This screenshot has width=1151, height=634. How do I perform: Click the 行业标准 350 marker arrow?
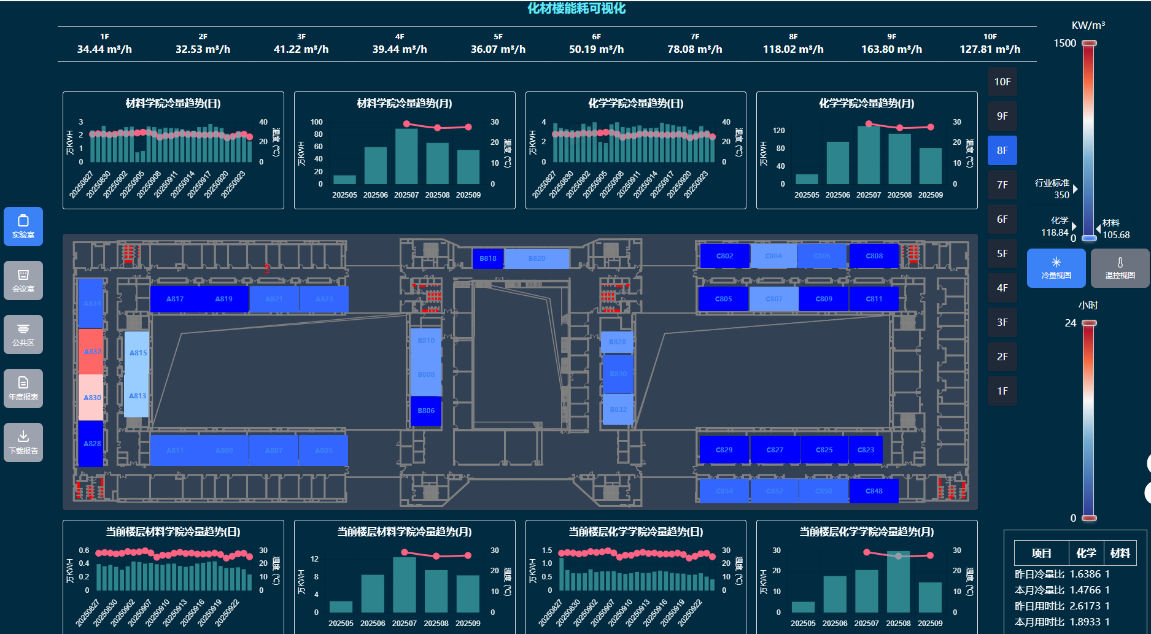[x=1075, y=189]
